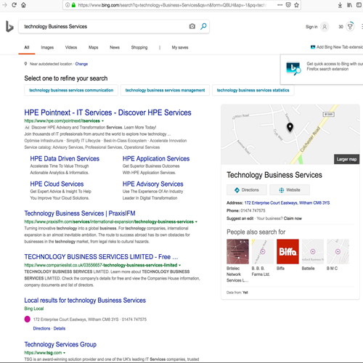Refine with technology business services communication
Viewport: 363px width, 363px height.
point(71,90)
